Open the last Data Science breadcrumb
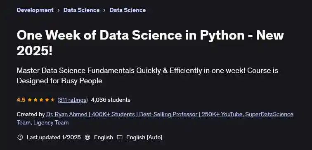Viewport: 312px width, 150px height. pyautogui.click(x=128, y=10)
